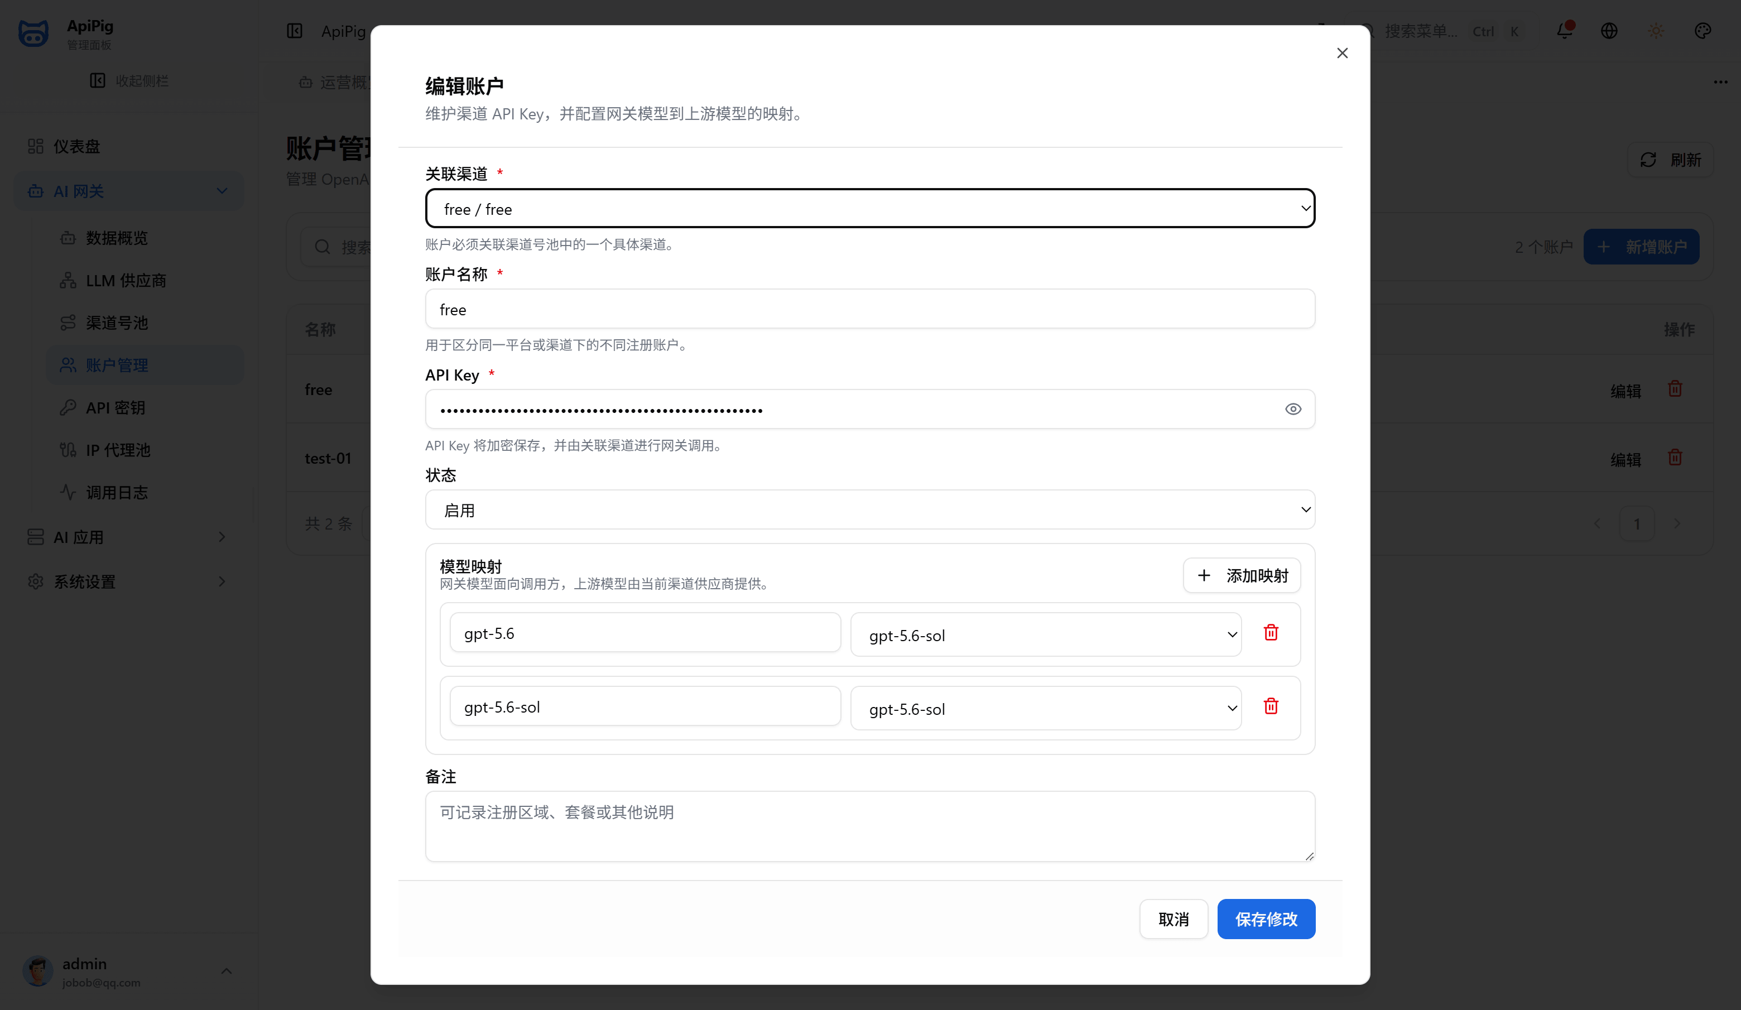Click the next page arrow
This screenshot has width=1741, height=1010.
click(1677, 523)
